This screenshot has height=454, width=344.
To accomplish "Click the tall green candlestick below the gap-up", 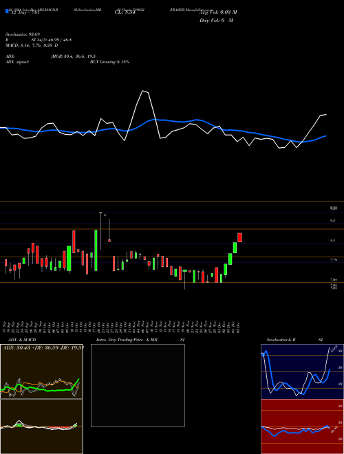I will pos(96,250).
